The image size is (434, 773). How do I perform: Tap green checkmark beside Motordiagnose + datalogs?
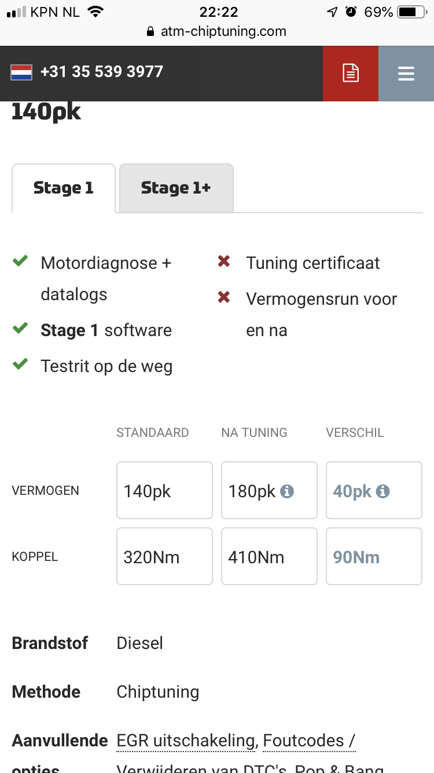pyautogui.click(x=21, y=262)
